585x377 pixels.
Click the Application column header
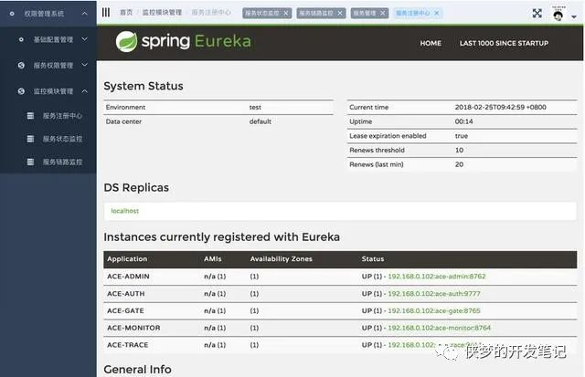pyautogui.click(x=127, y=259)
